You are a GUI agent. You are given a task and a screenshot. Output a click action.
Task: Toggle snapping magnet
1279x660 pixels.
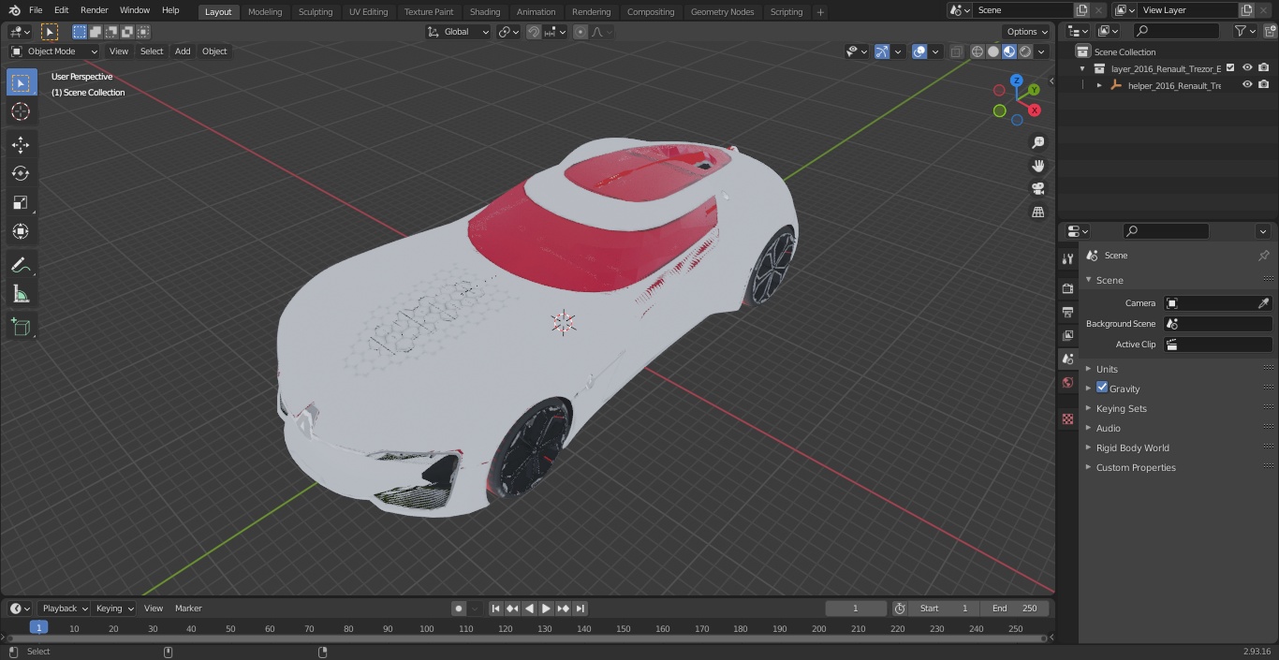coord(534,32)
